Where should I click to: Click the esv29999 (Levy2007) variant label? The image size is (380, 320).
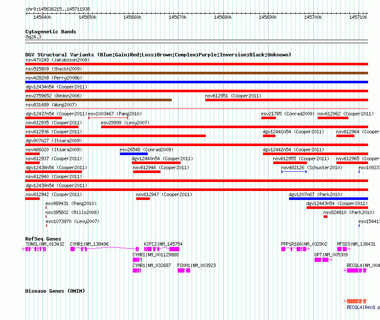click(x=125, y=123)
